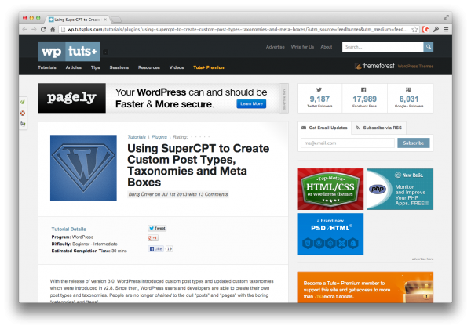Image resolution: width=471 pixels, height=329 pixels.
Task: Expand the dropdown arrow beside the logo
Action: [x=105, y=52]
